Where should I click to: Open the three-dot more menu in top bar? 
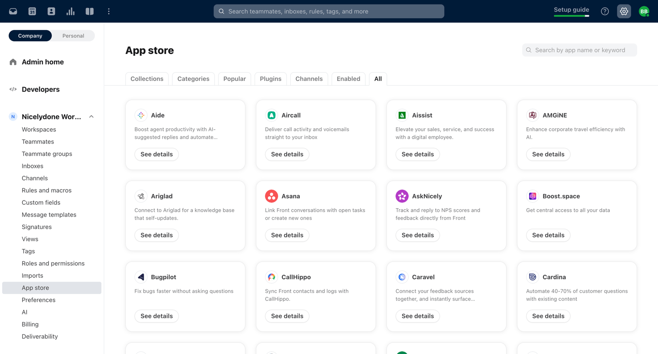point(109,11)
